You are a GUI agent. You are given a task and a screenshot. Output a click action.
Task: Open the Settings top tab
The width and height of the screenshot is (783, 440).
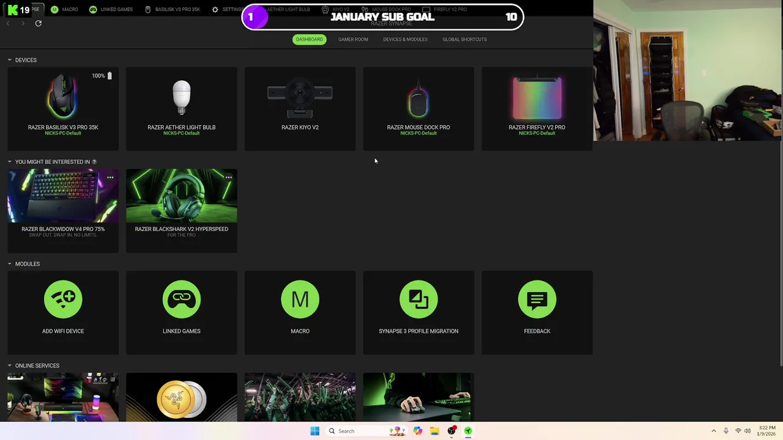[x=227, y=10]
